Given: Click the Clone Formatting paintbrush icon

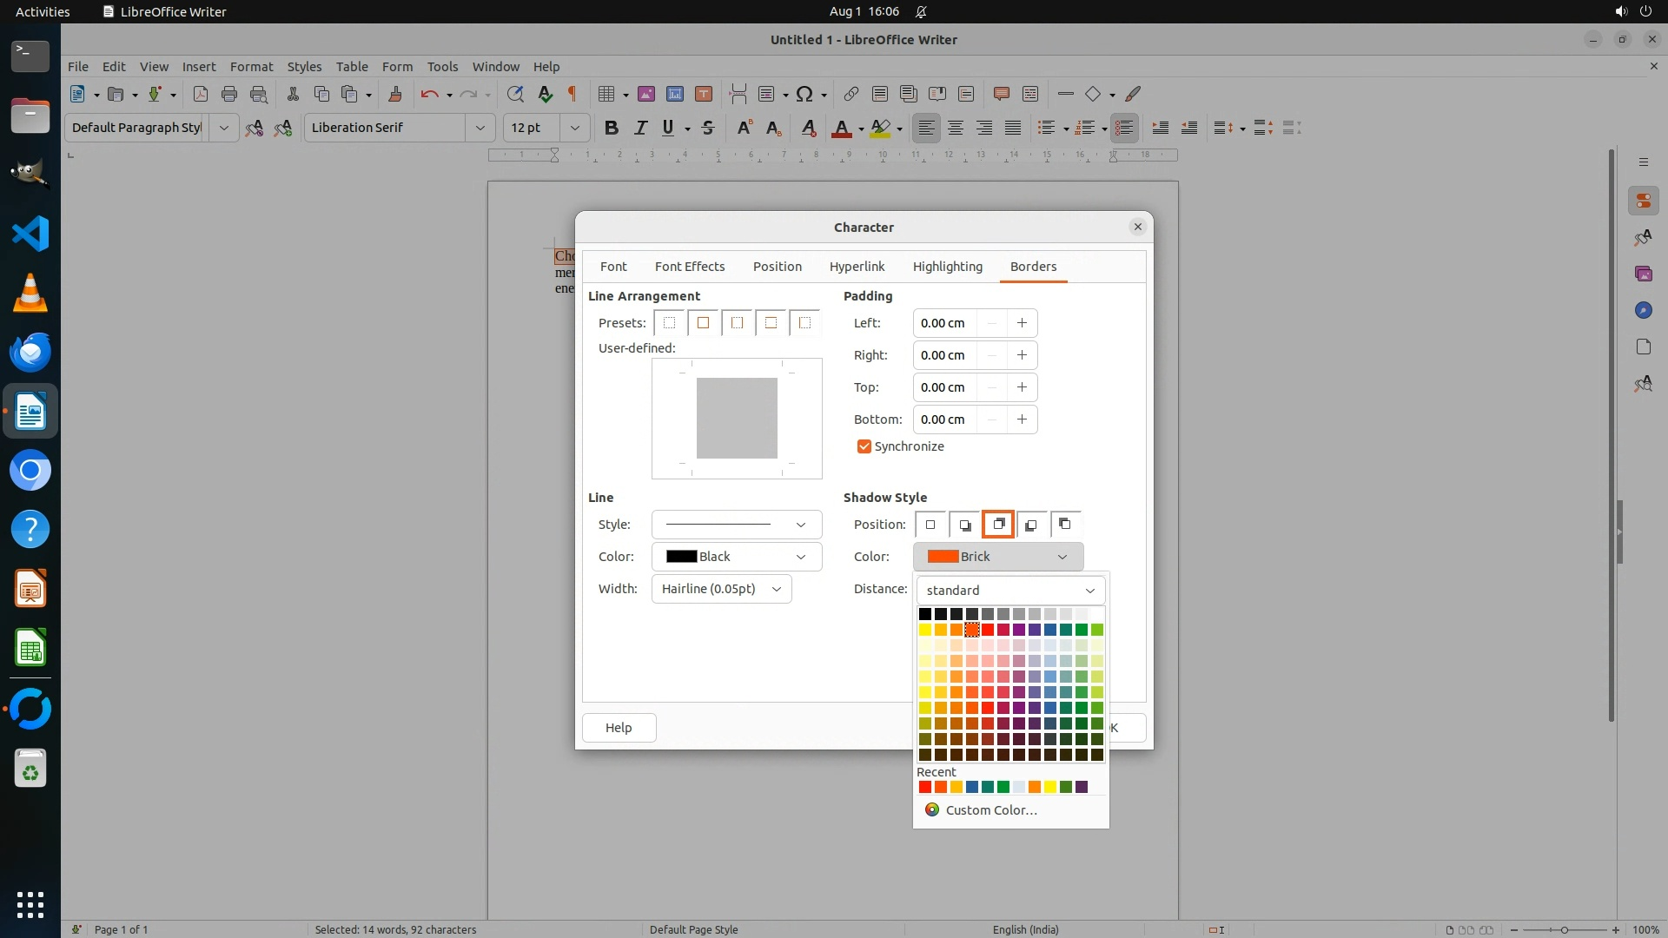Looking at the screenshot, I should (395, 94).
